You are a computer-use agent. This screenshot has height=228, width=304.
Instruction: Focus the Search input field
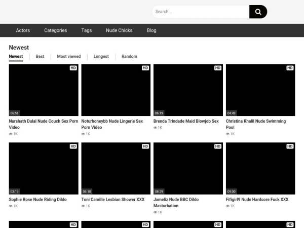200,12
